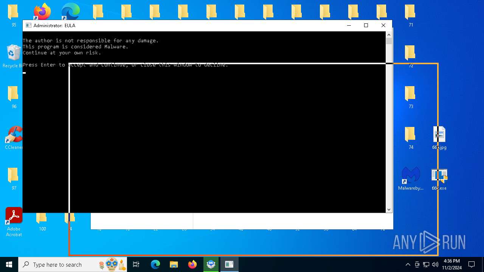
Task: Open the clock showing 4:36 PM
Action: click(452, 264)
